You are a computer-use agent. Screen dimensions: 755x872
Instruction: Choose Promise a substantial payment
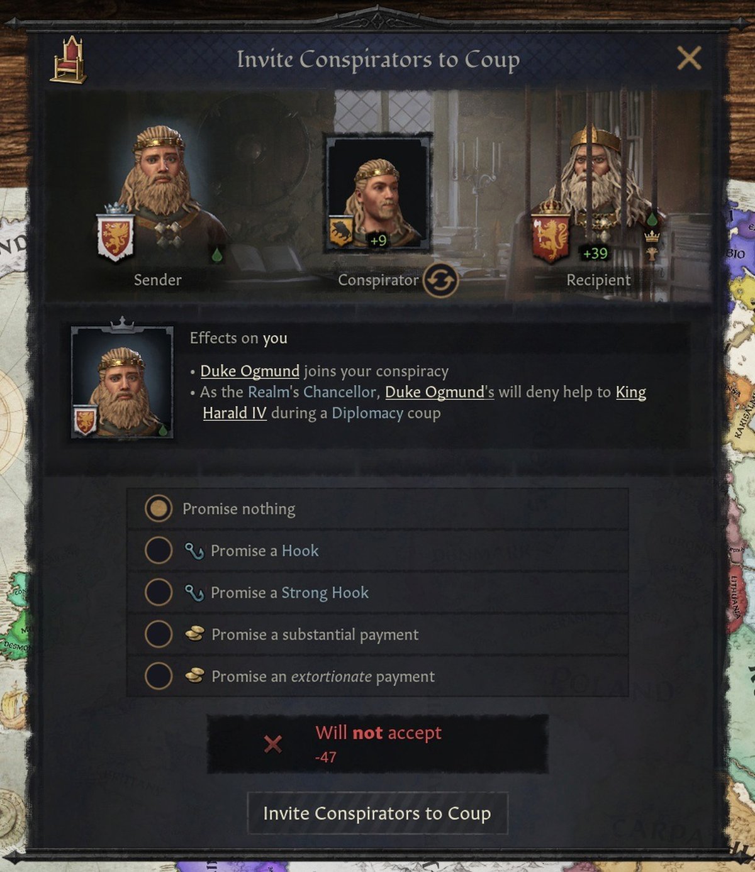(x=377, y=634)
